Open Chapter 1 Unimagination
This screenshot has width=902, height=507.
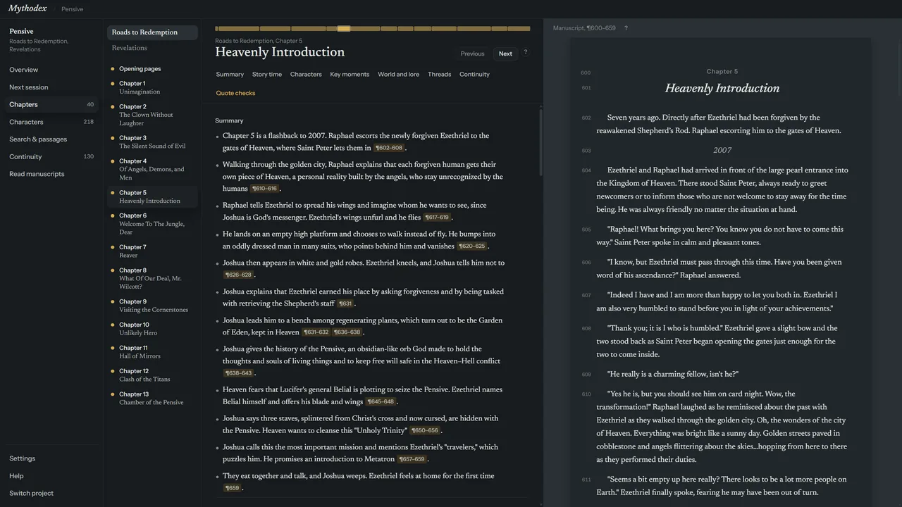point(152,87)
